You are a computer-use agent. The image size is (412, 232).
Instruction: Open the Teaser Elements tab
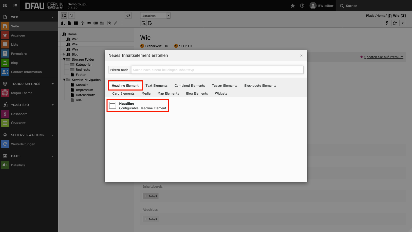tap(224, 86)
